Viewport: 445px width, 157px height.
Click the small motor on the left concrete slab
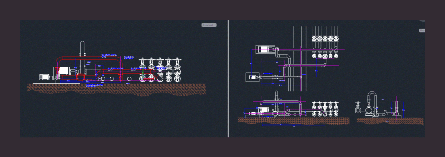(44, 77)
